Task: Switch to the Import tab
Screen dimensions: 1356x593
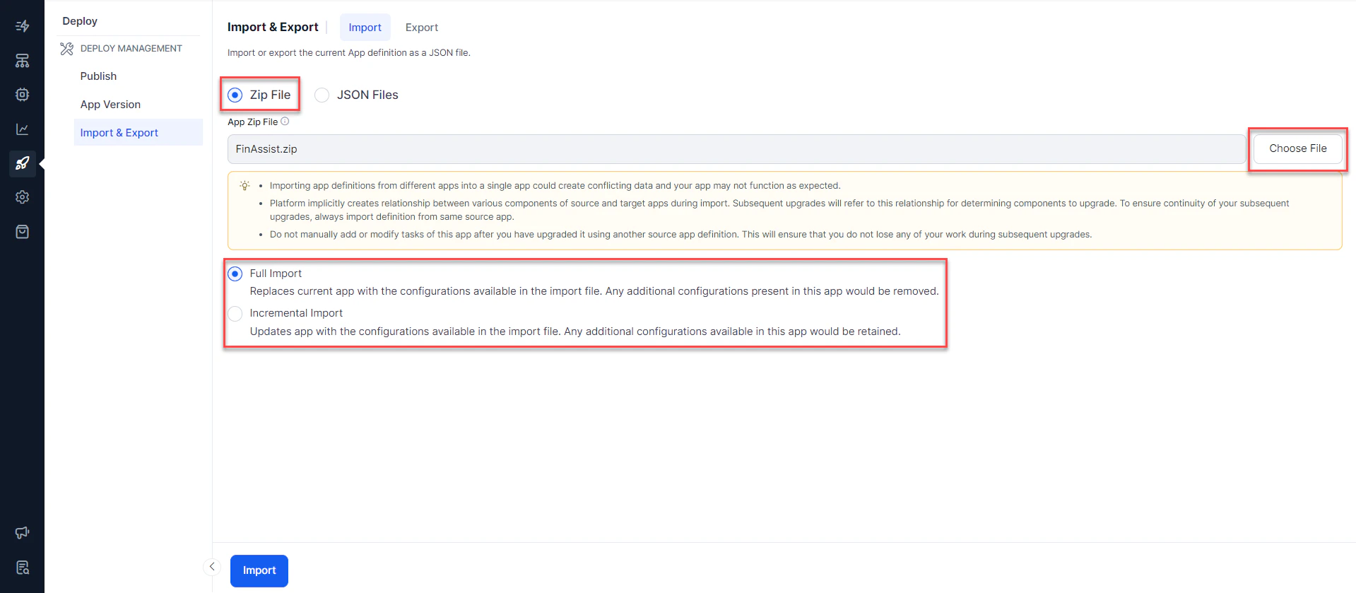Action: pos(365,28)
